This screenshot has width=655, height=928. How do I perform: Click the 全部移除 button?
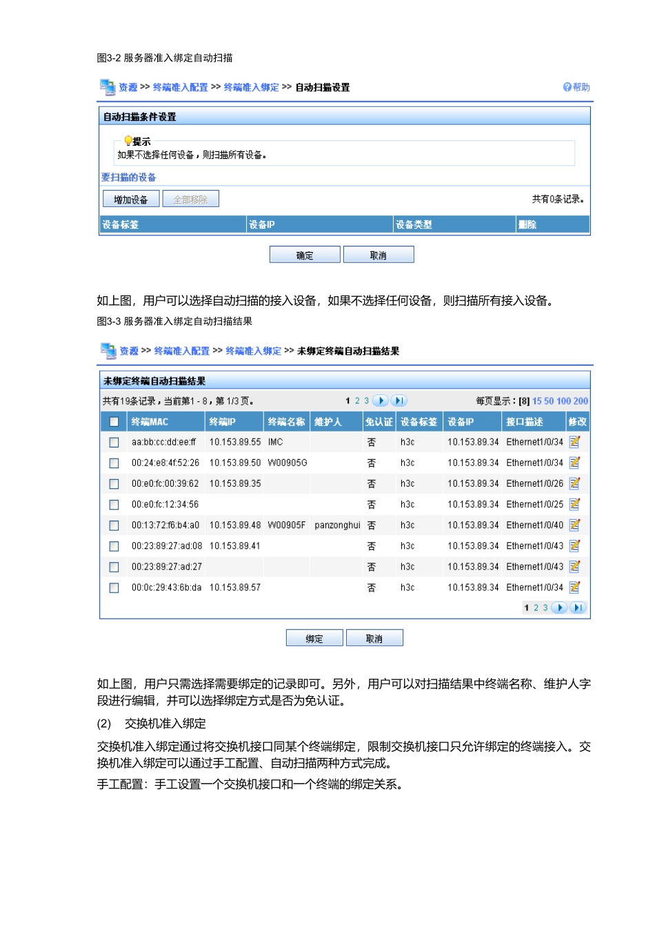(x=190, y=199)
